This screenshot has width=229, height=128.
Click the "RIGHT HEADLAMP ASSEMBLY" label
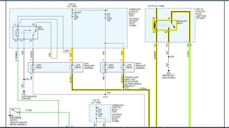(x=140, y=66)
